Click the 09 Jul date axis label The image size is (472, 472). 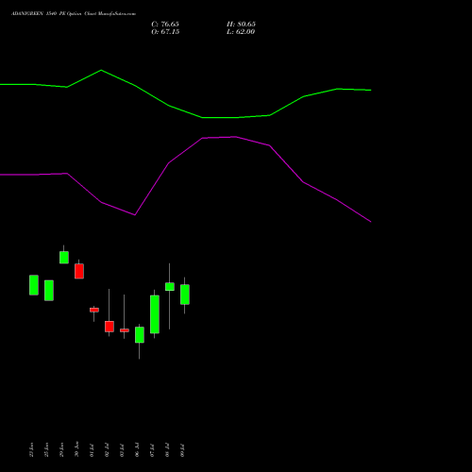[x=182, y=450]
